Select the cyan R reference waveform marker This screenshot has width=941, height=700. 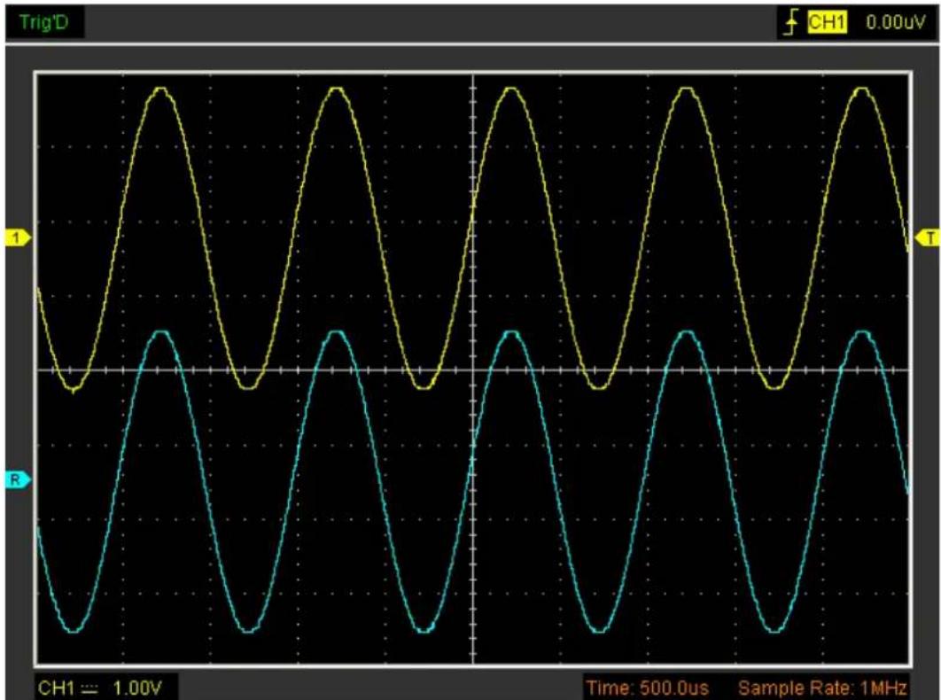(x=18, y=479)
